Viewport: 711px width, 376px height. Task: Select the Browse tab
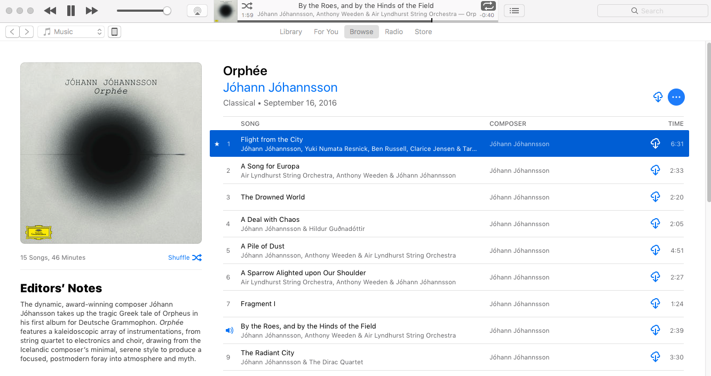tap(361, 32)
